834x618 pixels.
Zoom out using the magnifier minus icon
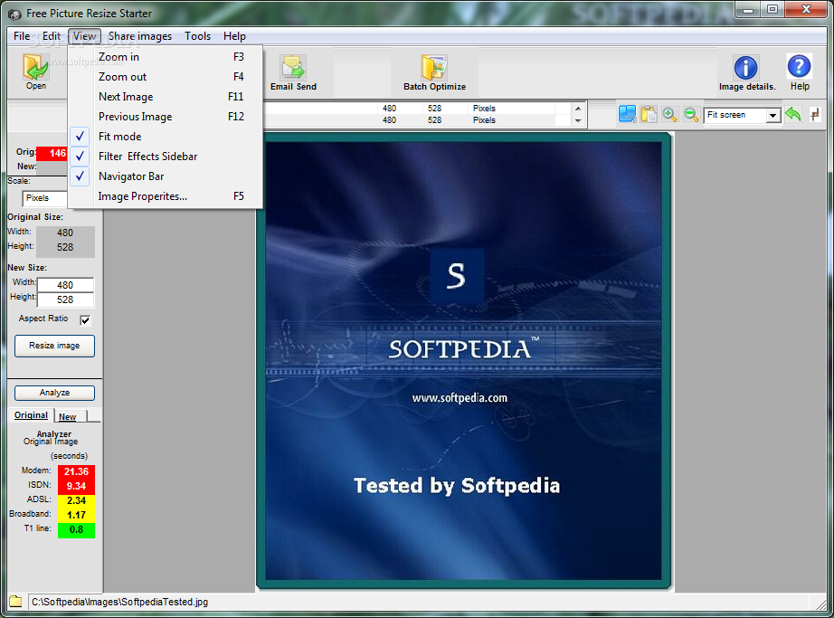691,114
